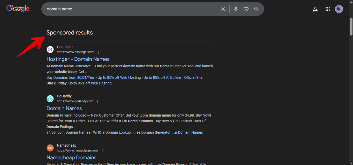Click into the "domain name" search field
The height and width of the screenshot is (165, 353).
(129, 9)
